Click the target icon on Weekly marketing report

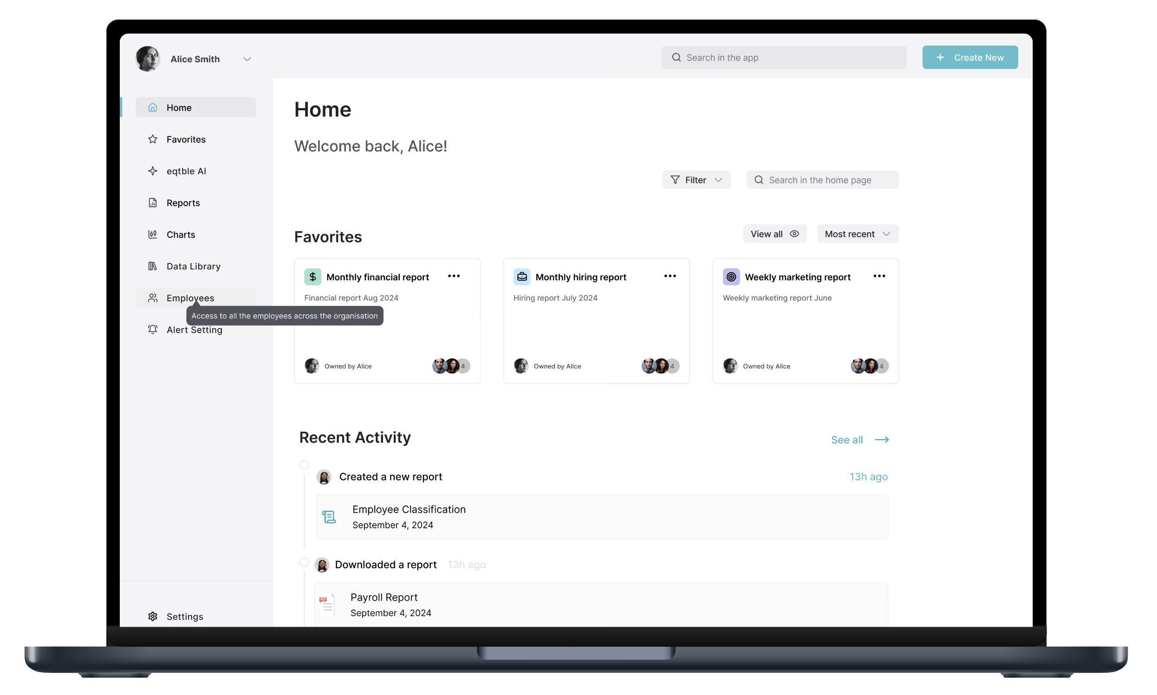pyautogui.click(x=731, y=277)
